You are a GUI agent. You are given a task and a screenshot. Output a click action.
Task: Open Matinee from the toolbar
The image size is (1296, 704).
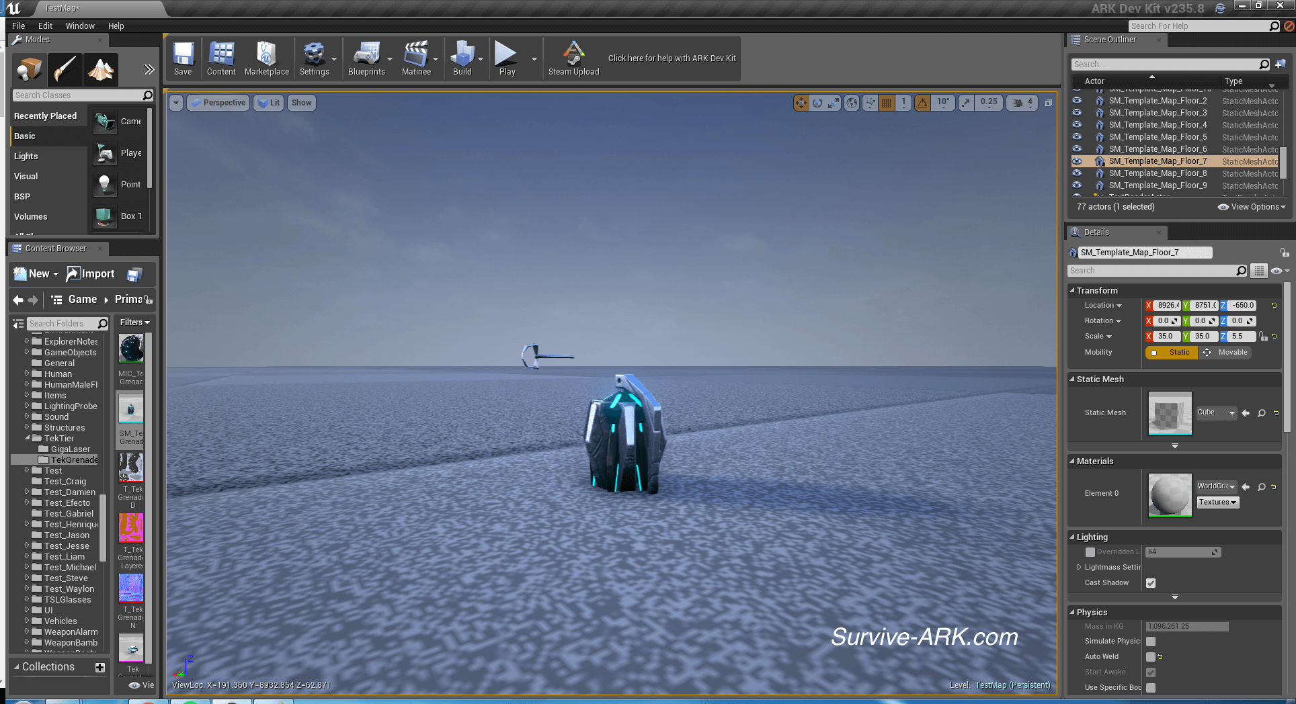(x=416, y=58)
